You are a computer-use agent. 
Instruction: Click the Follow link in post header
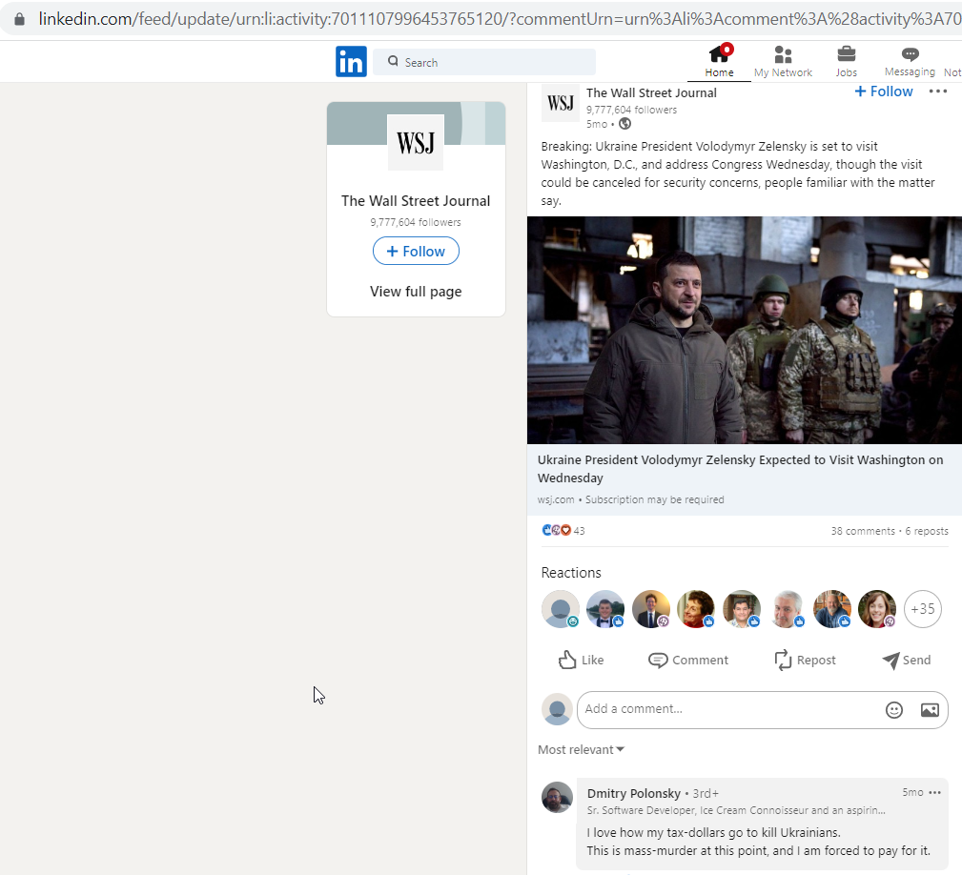click(884, 92)
